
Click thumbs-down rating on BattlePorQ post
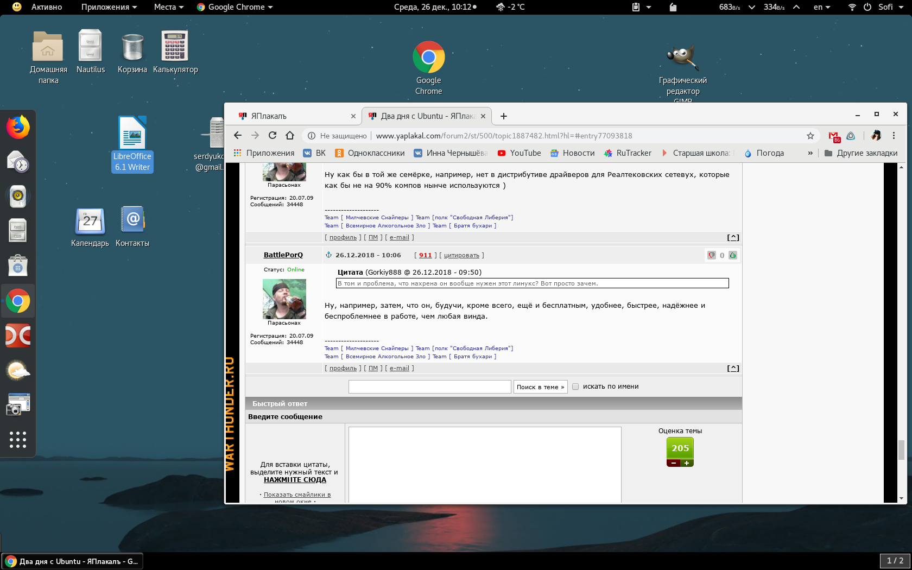(712, 255)
